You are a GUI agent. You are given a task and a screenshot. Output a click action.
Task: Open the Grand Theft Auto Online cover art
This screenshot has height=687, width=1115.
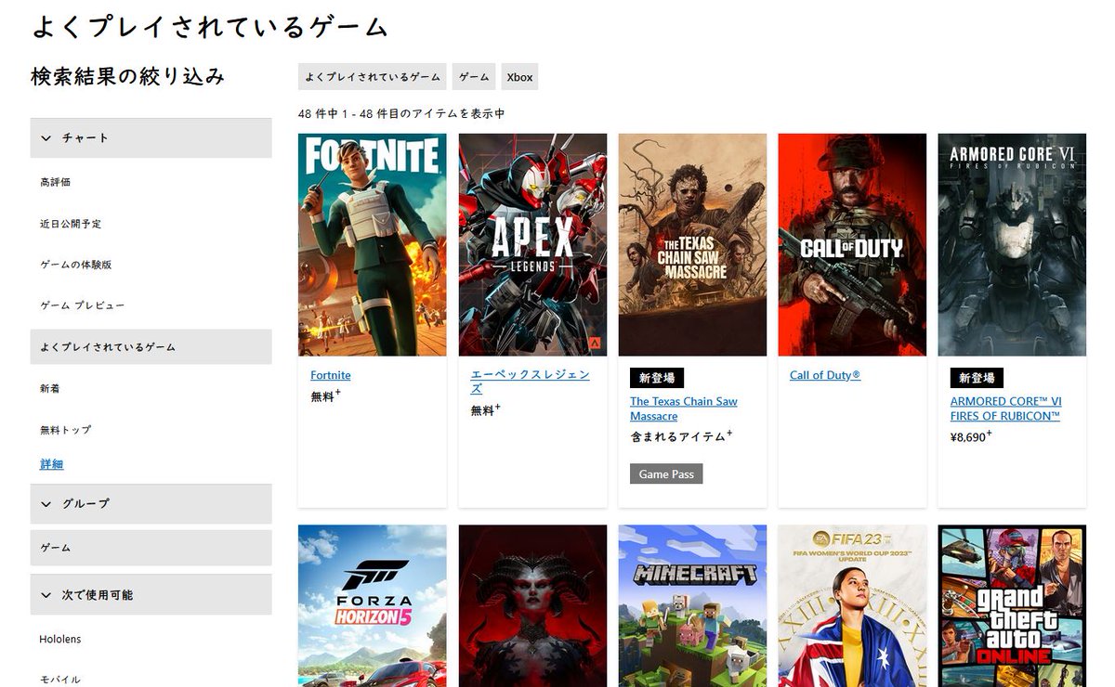(1012, 606)
